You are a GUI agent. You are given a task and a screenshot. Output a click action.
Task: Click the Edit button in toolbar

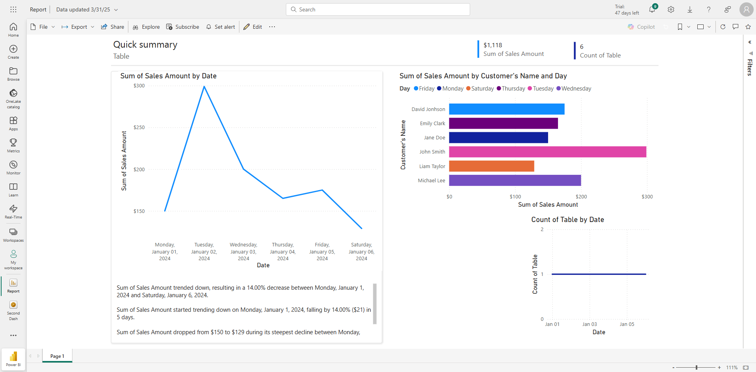[253, 27]
